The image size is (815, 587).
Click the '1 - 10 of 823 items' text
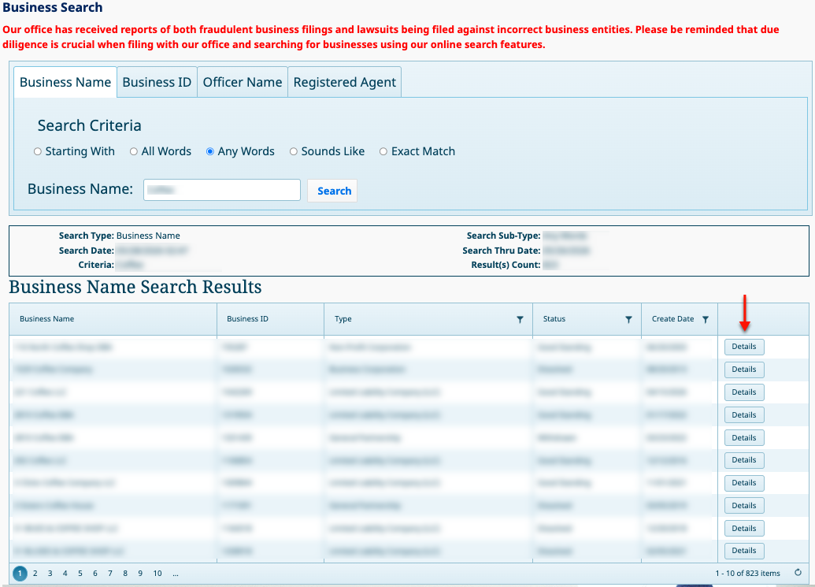[x=747, y=573]
